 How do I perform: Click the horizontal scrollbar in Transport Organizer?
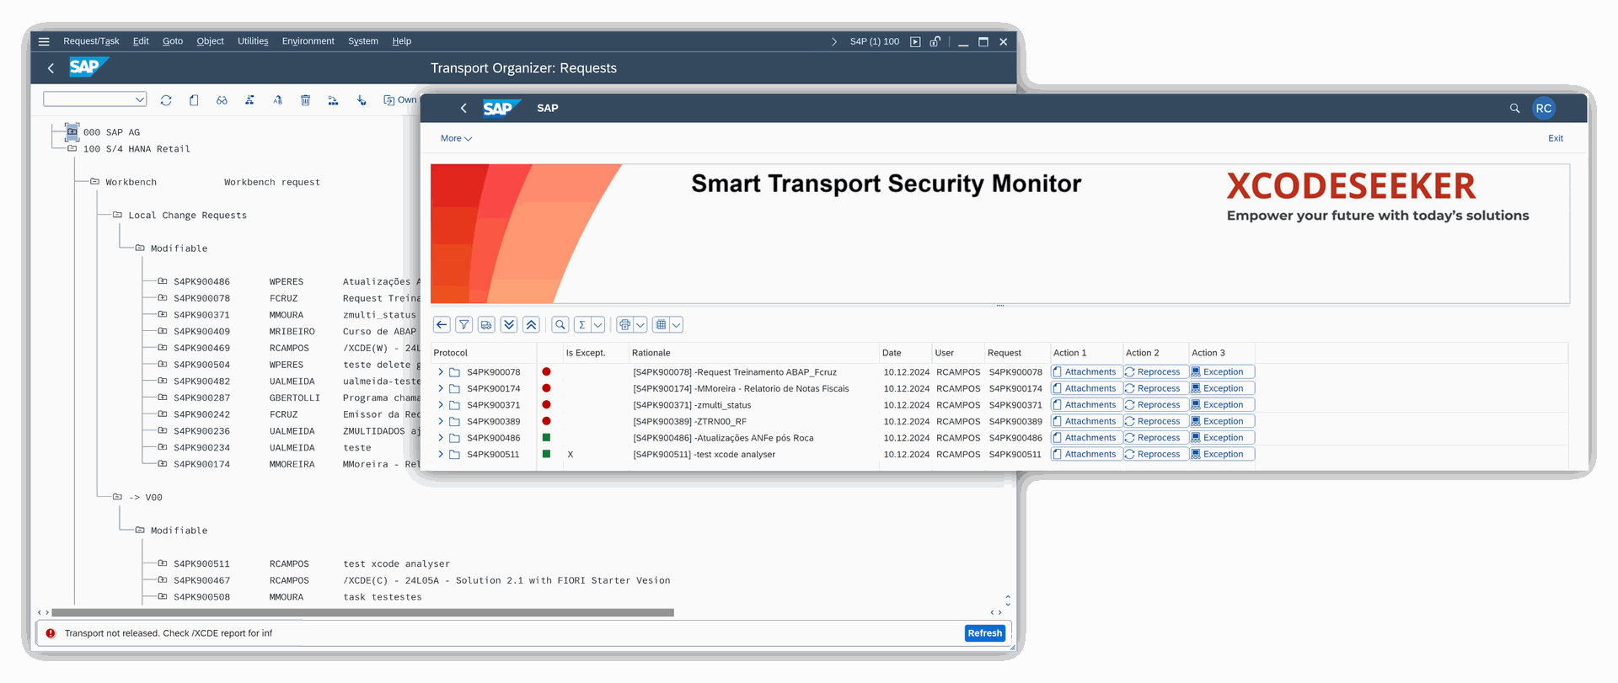(x=362, y=612)
